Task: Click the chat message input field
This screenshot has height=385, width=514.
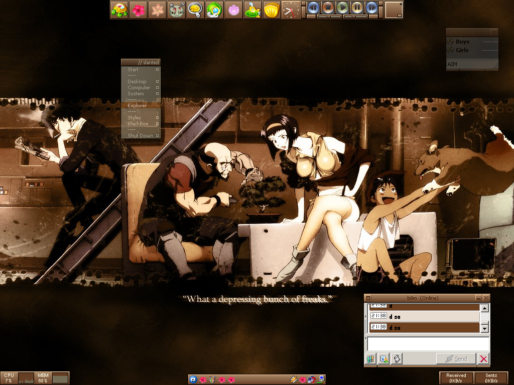Action: [x=428, y=343]
